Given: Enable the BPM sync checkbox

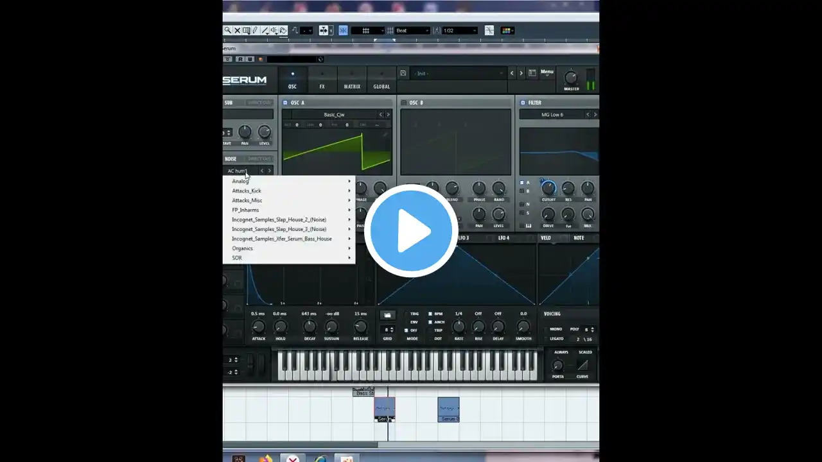Looking at the screenshot, I should pyautogui.click(x=430, y=314).
